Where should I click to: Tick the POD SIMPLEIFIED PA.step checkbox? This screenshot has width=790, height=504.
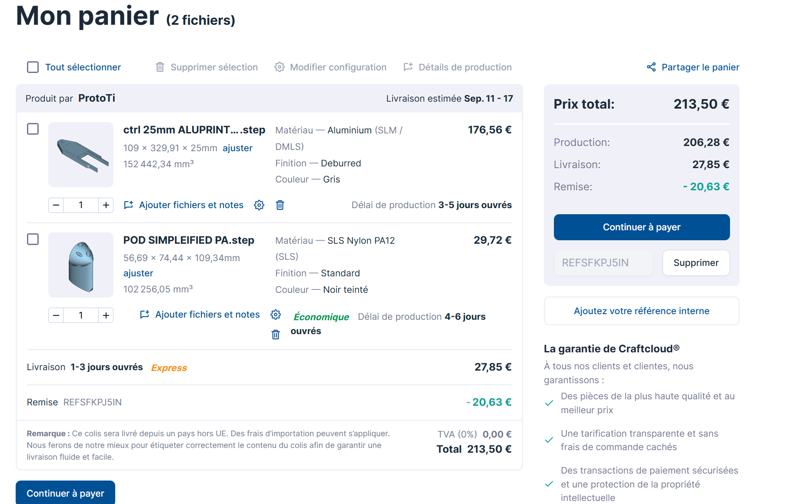point(33,239)
